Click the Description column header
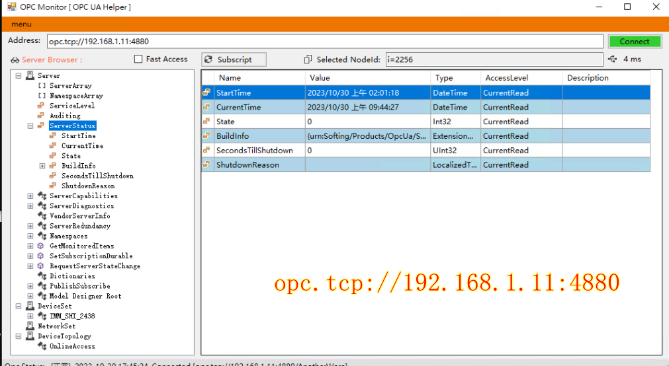Viewport: 669px width, 366px height. pyautogui.click(x=606, y=77)
